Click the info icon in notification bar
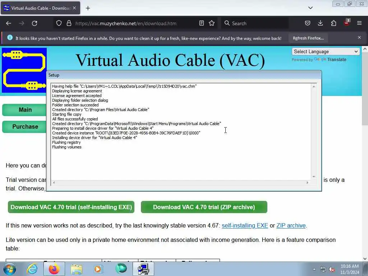The width and height of the screenshot is (368, 276). [10, 37]
